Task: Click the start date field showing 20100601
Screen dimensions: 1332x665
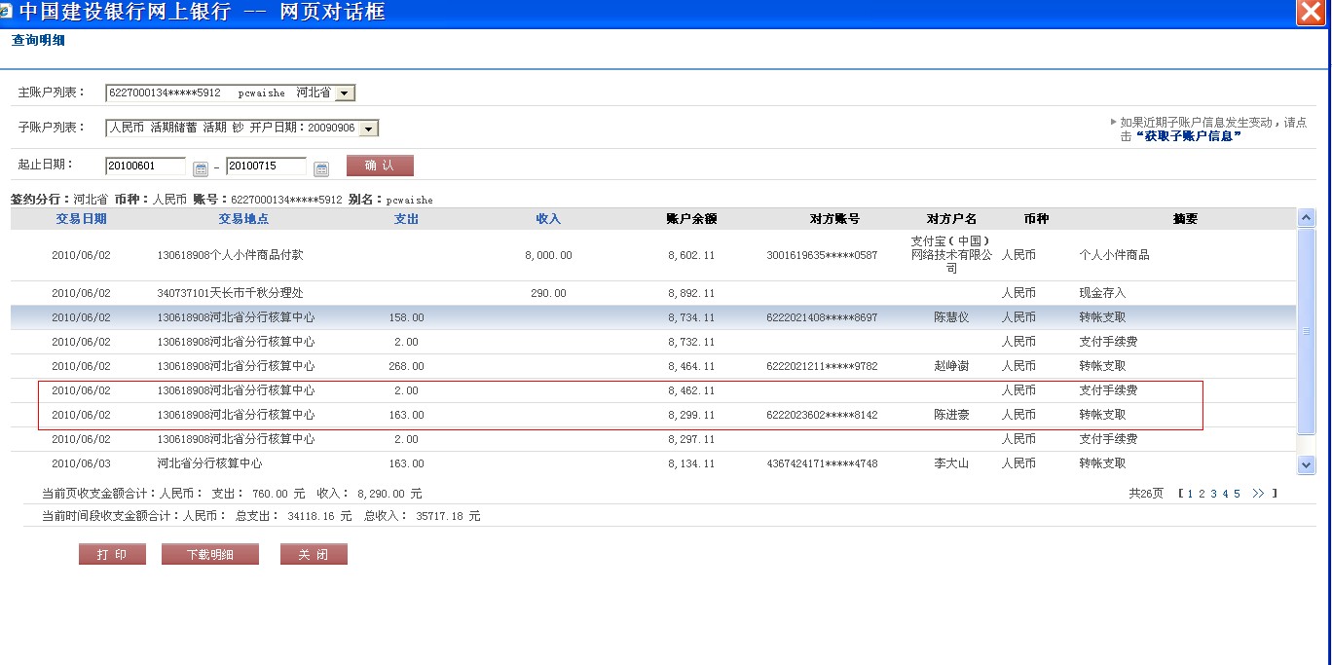Action: (x=145, y=166)
